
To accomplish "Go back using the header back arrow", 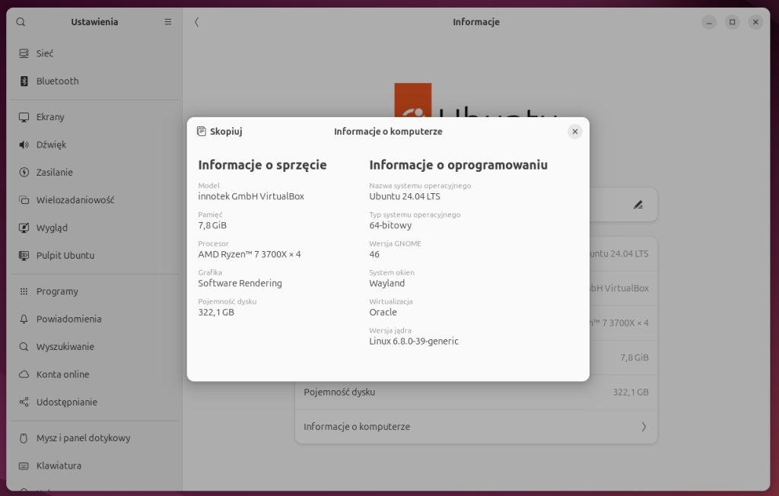I will 196,22.
